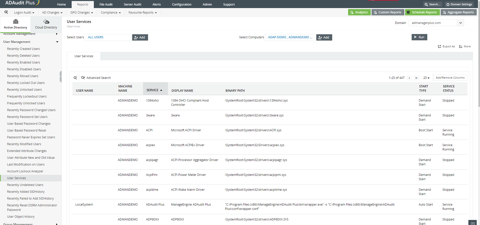
Task: Open Extended Attribute Changes report
Action: click(27, 151)
